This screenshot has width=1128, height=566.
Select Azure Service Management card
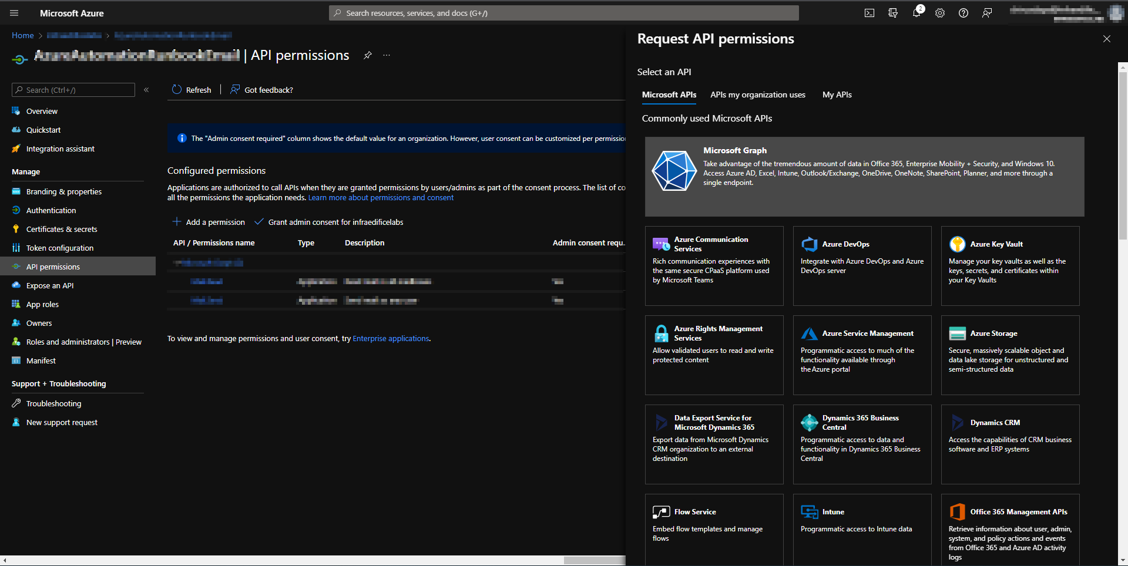pos(862,355)
